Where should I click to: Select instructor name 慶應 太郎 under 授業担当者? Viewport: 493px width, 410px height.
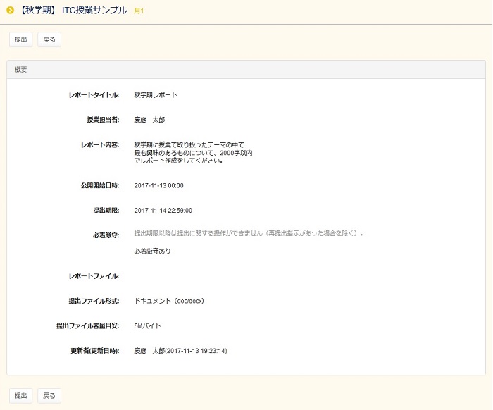149,120
